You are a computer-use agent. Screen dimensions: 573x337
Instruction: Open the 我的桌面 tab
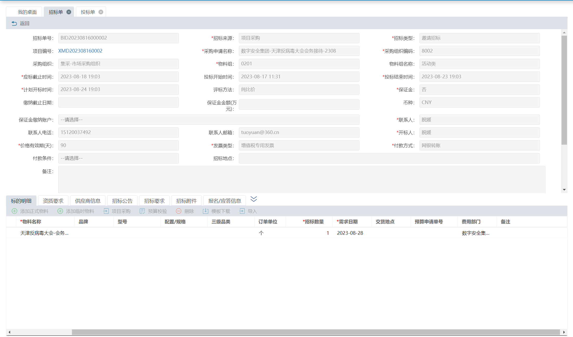(27, 12)
